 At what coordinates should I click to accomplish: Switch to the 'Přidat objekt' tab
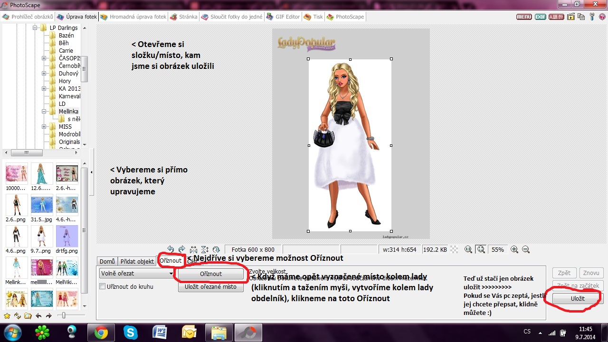[x=137, y=261]
